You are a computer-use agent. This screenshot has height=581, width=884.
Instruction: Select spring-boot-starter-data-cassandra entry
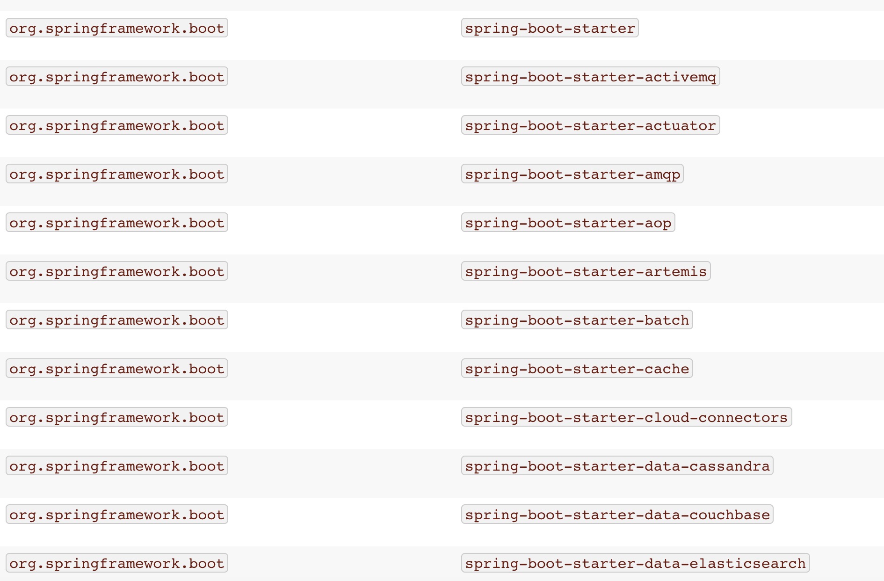617,466
